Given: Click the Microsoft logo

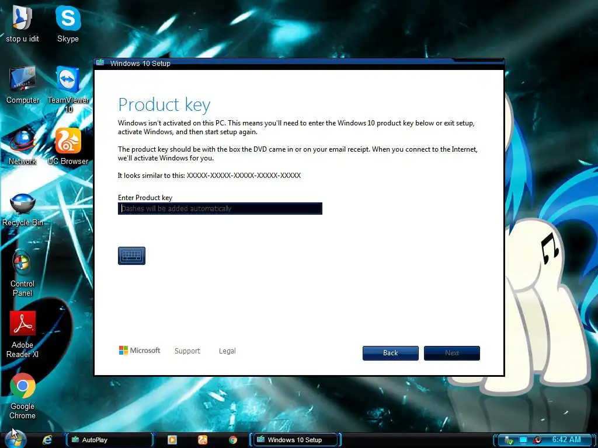Looking at the screenshot, I should coord(140,350).
